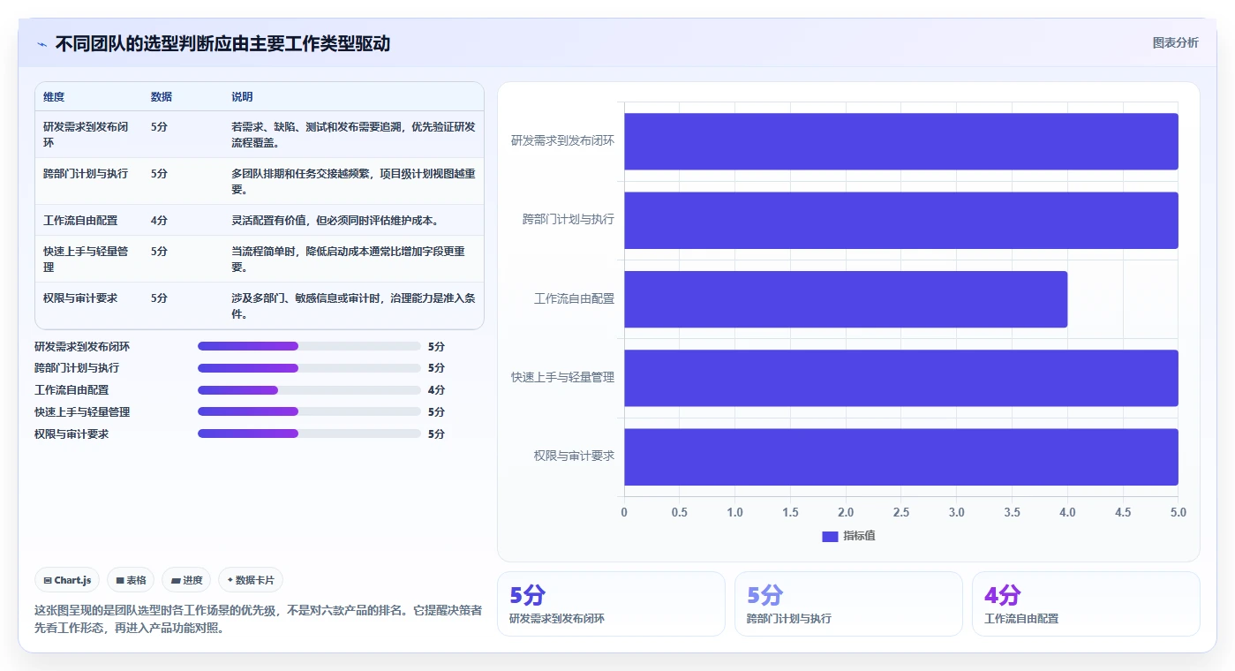Open the 4分 工作流自由配置 data card
Viewport: 1235px width, 671px height.
click(x=1086, y=604)
